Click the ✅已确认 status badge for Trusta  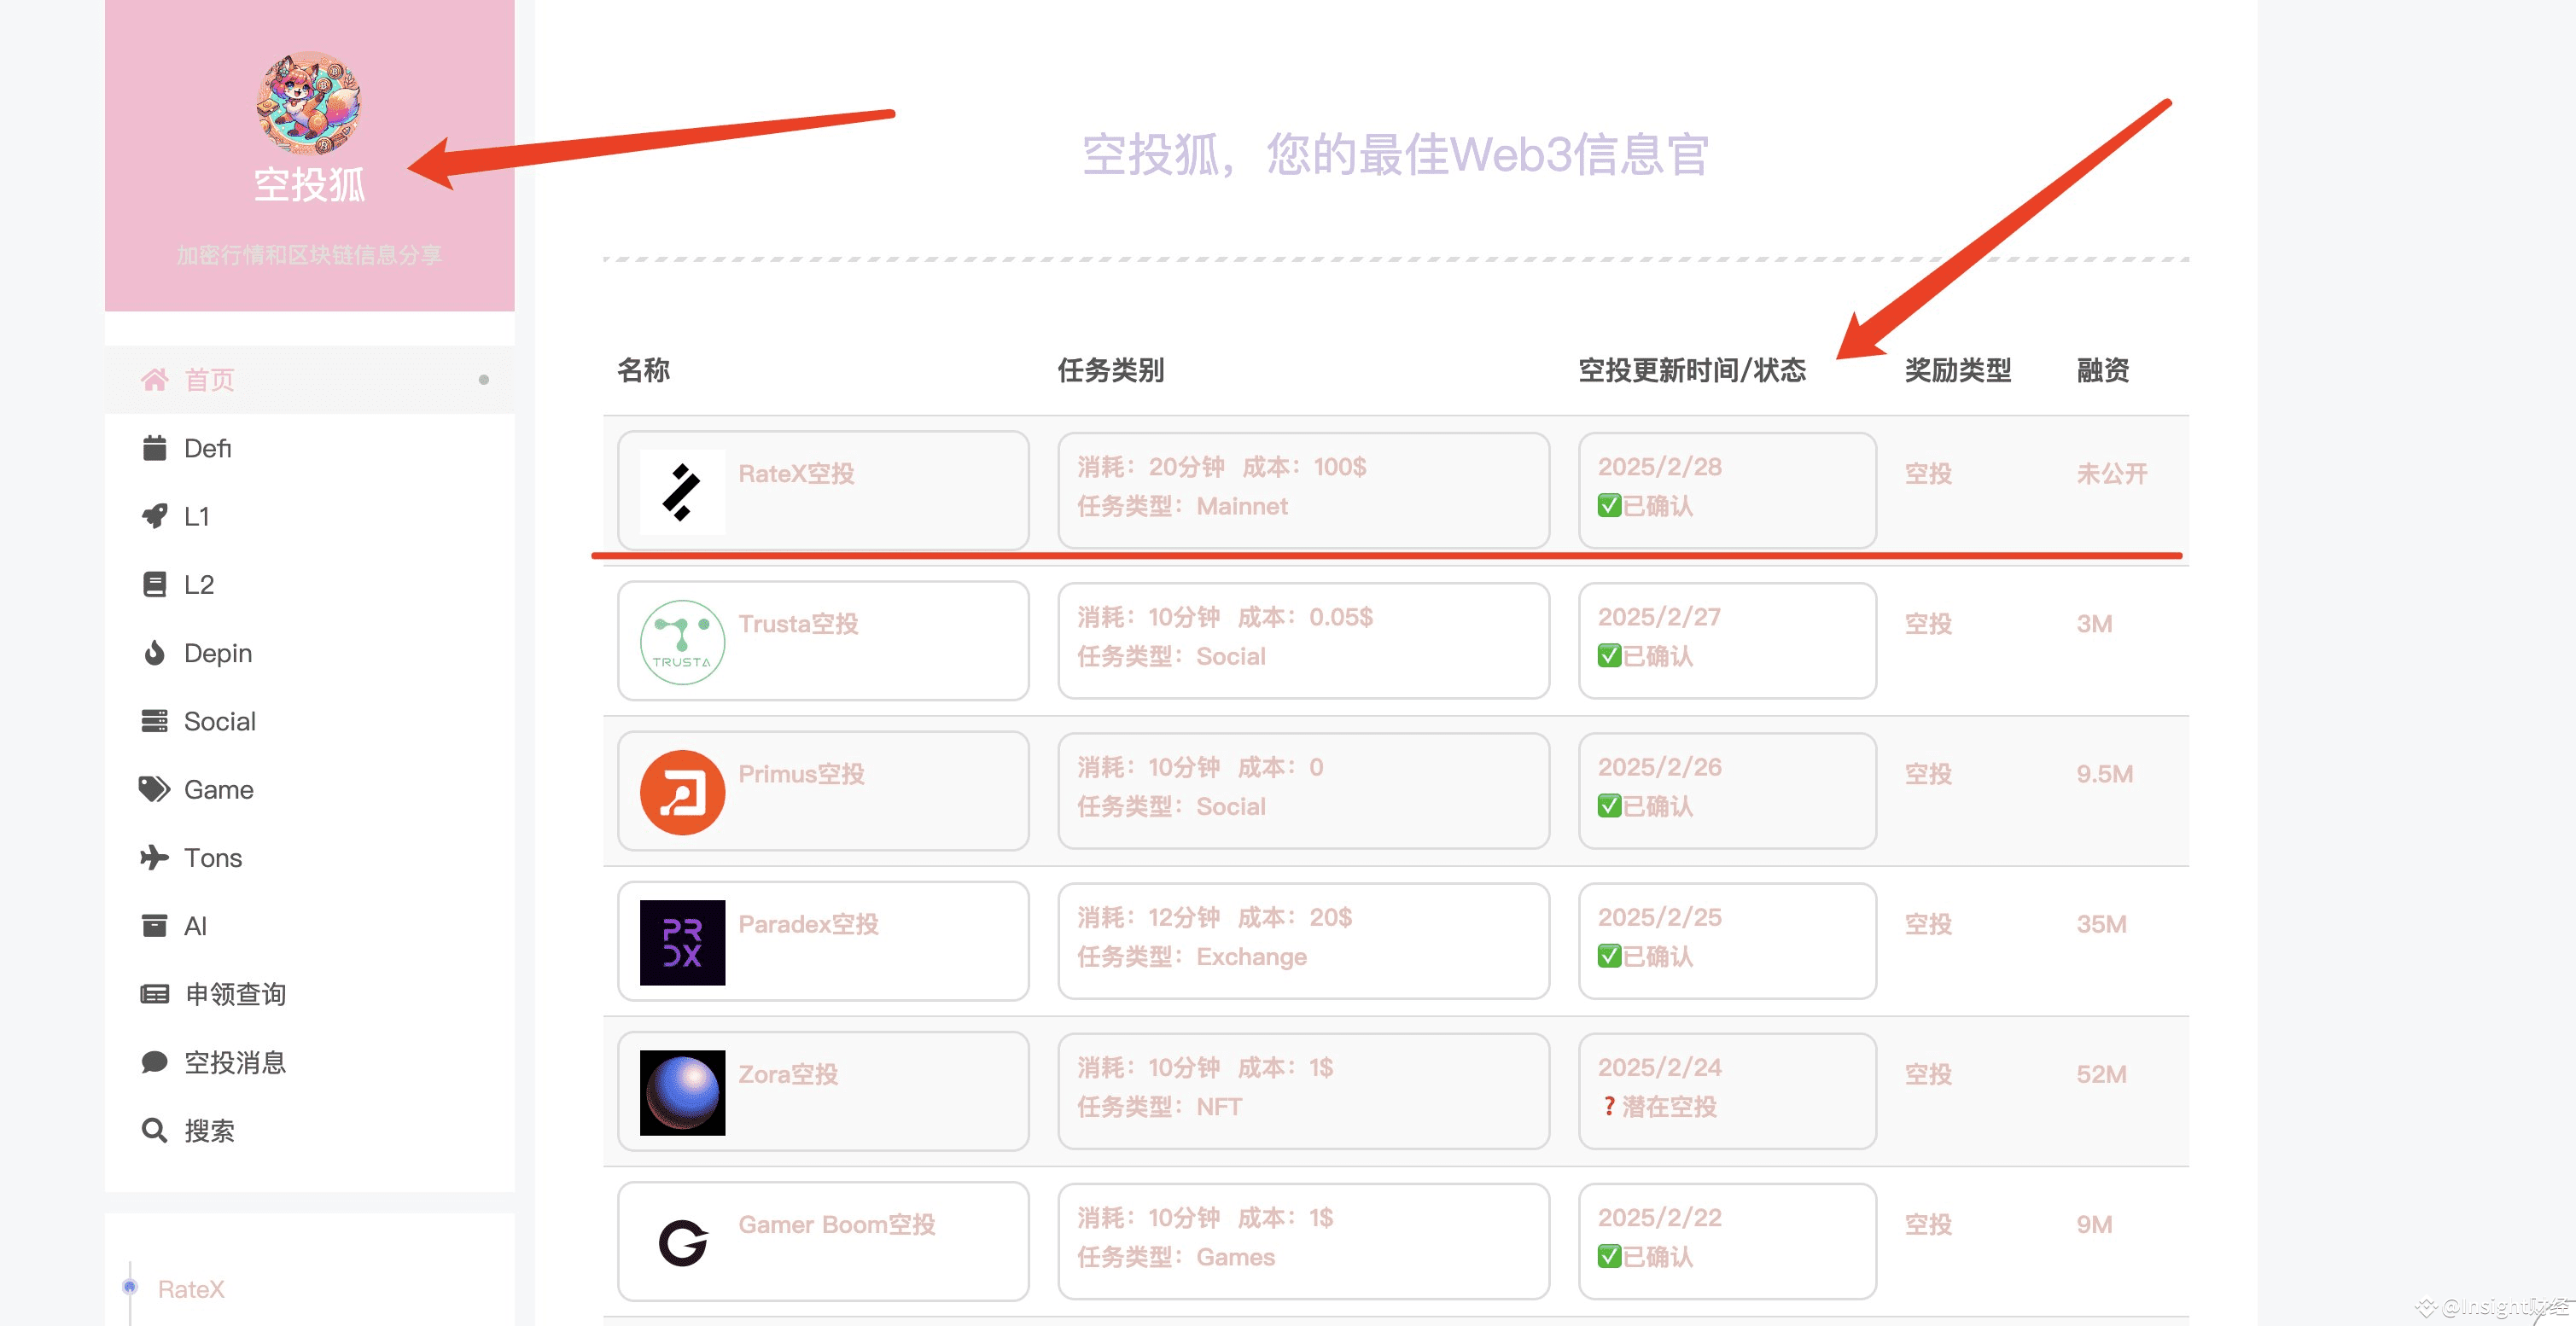pyautogui.click(x=1644, y=656)
